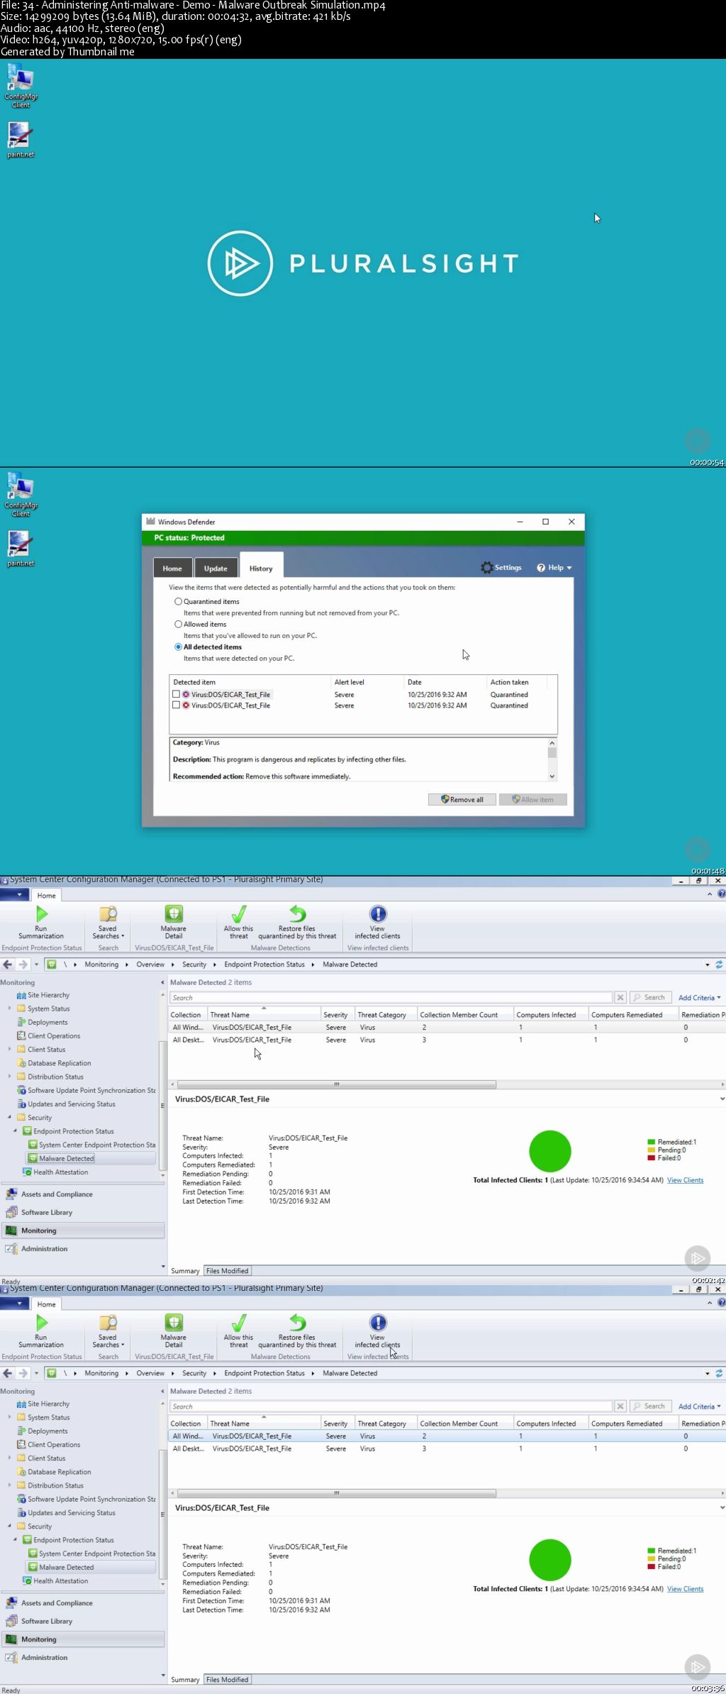Select Site Hierarchy node in 00:02:42 frame

(x=48, y=995)
